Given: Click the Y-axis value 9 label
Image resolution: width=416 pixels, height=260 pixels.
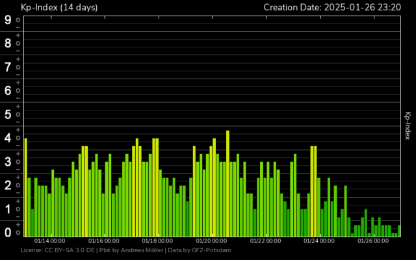Looking at the screenshot, I should (8, 19).
